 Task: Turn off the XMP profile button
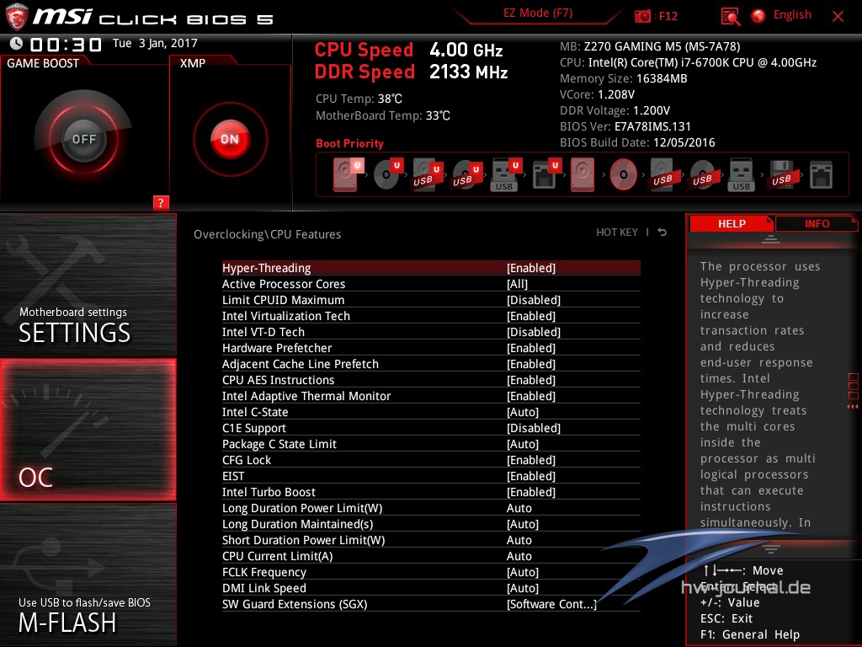pos(229,139)
